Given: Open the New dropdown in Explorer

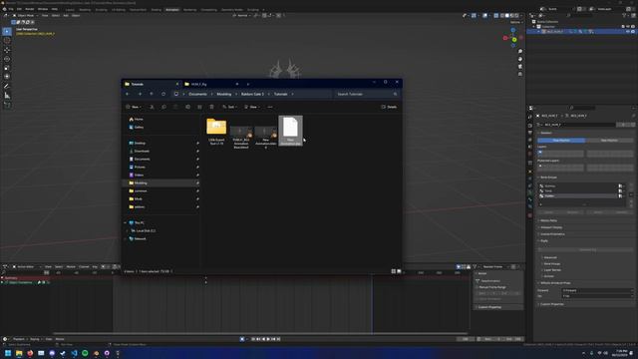Looking at the screenshot, I should point(134,107).
